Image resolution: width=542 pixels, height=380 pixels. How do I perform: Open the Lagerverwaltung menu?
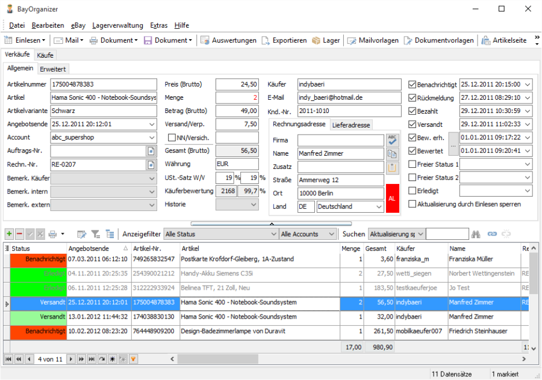point(117,25)
